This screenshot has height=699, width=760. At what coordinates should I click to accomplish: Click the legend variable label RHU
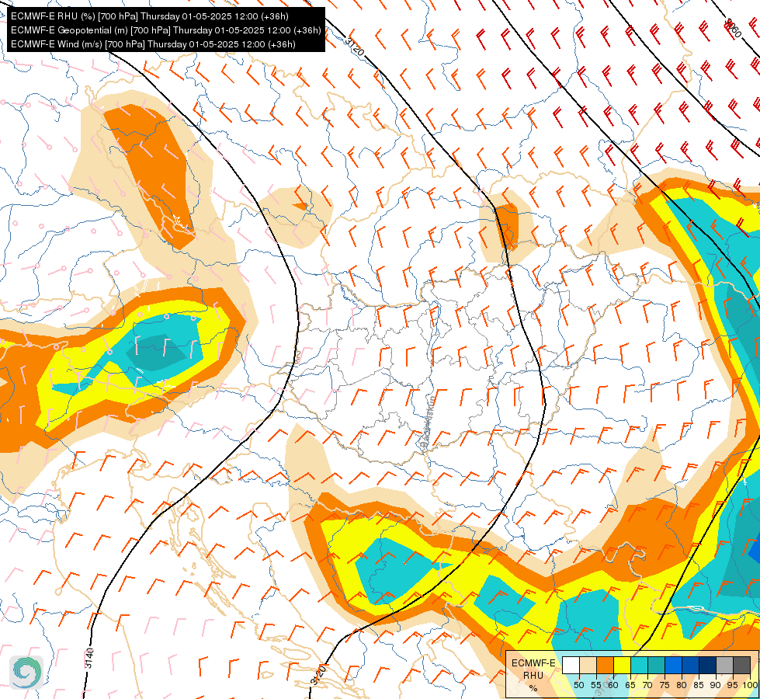[533, 676]
